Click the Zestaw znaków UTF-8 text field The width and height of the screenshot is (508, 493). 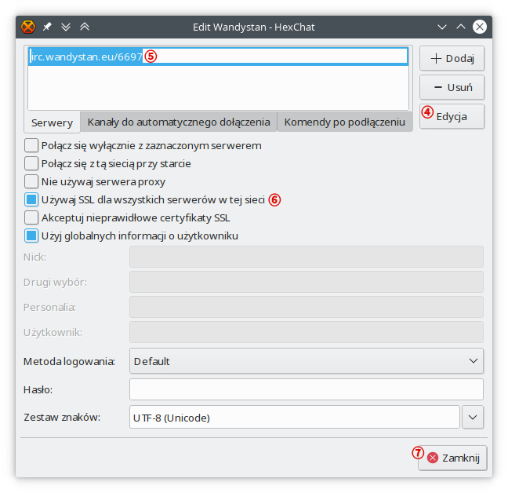tap(295, 417)
